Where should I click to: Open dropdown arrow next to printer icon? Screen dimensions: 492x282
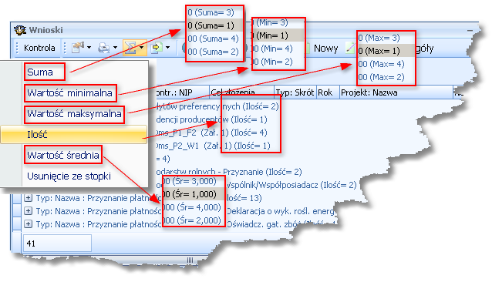tap(115, 48)
